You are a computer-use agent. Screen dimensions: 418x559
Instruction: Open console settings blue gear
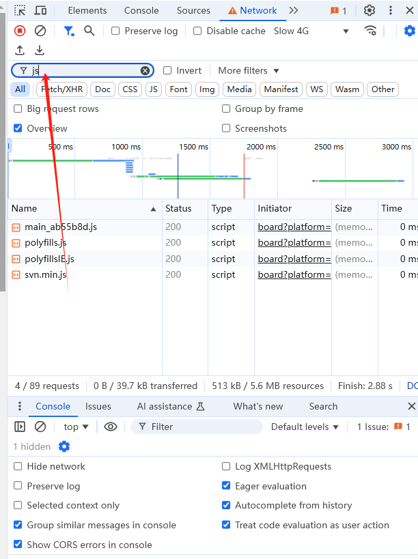click(x=64, y=446)
